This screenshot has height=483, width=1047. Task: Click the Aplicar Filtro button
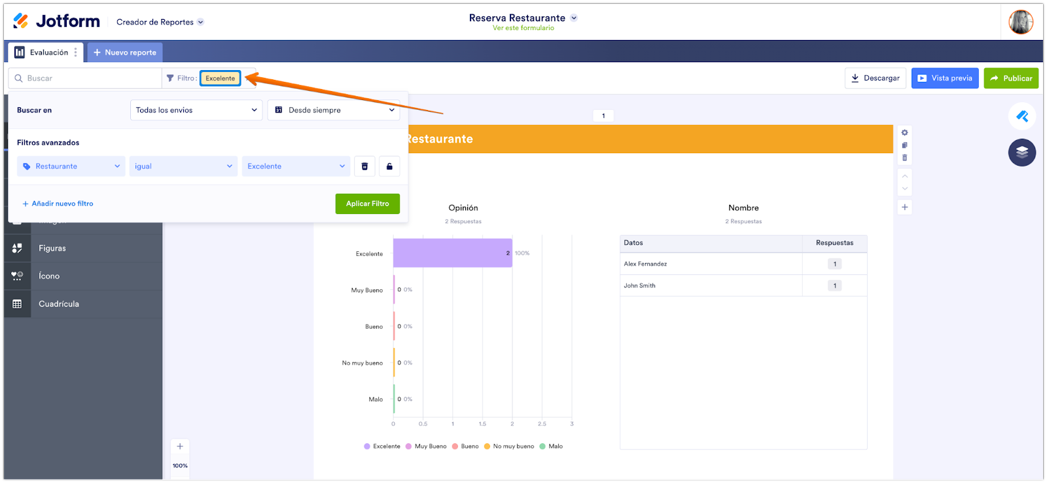click(367, 204)
